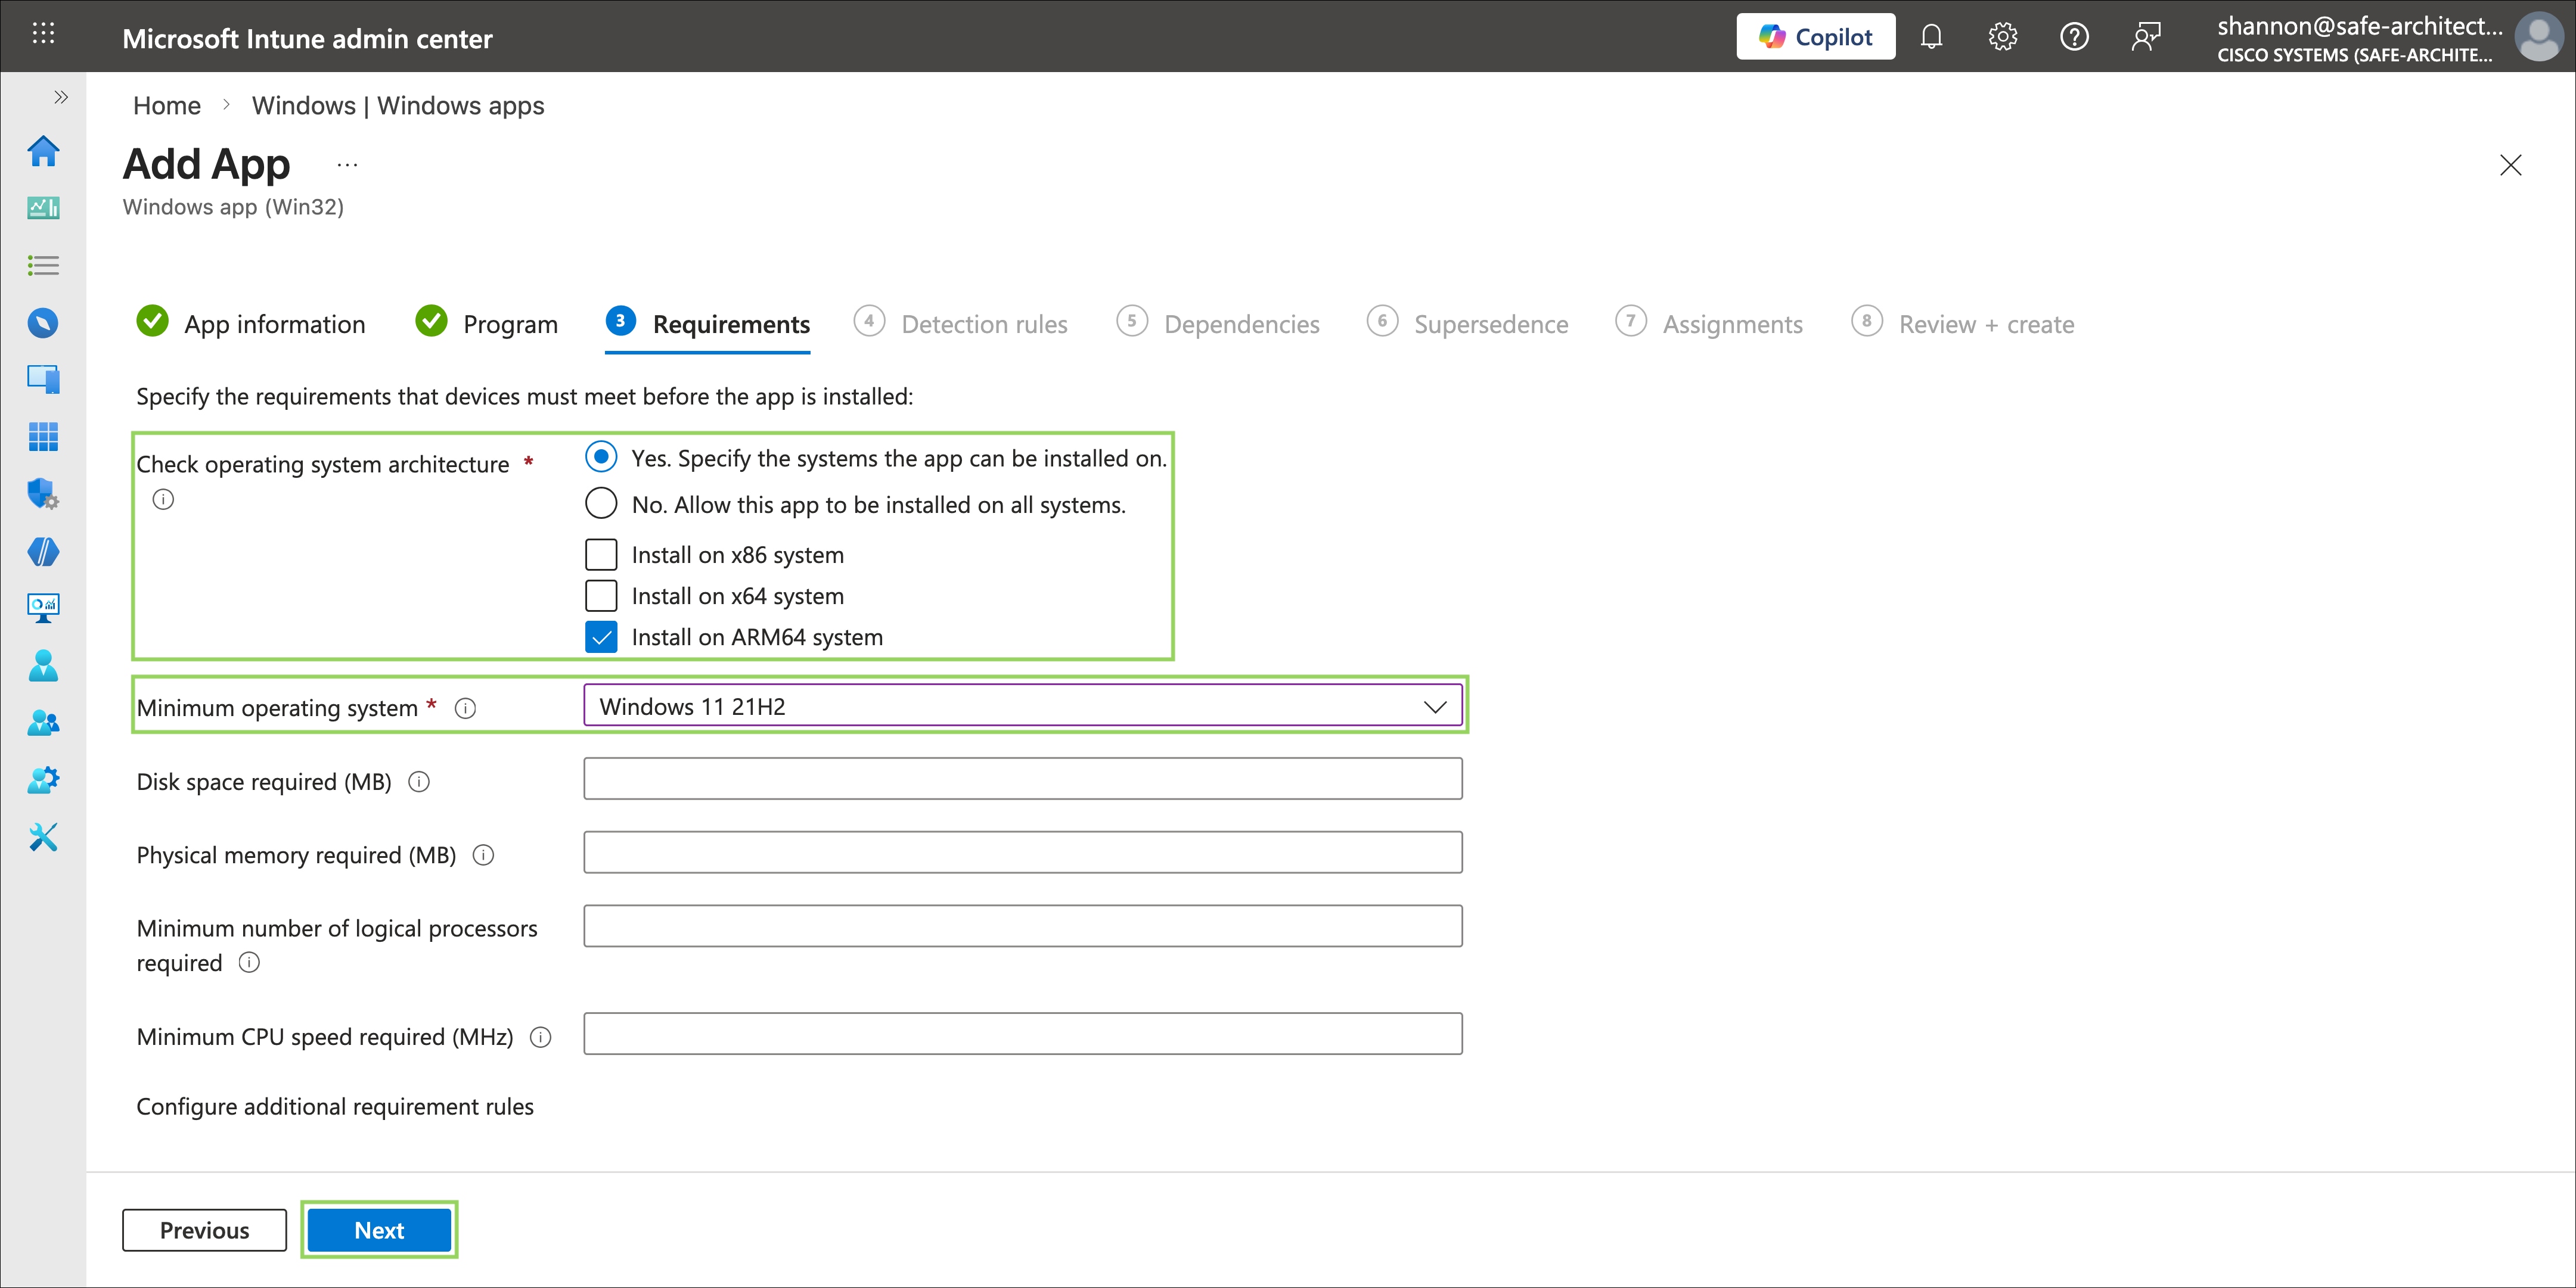Open the Minimum operating system dropdown
Viewport: 2576px width, 1288px height.
[x=1022, y=707]
